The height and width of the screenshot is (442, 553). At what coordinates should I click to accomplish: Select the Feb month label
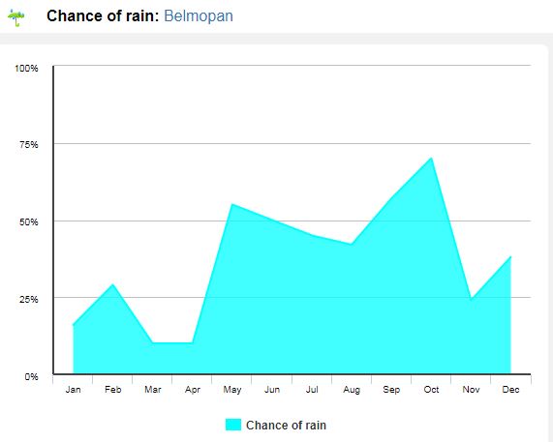113,390
